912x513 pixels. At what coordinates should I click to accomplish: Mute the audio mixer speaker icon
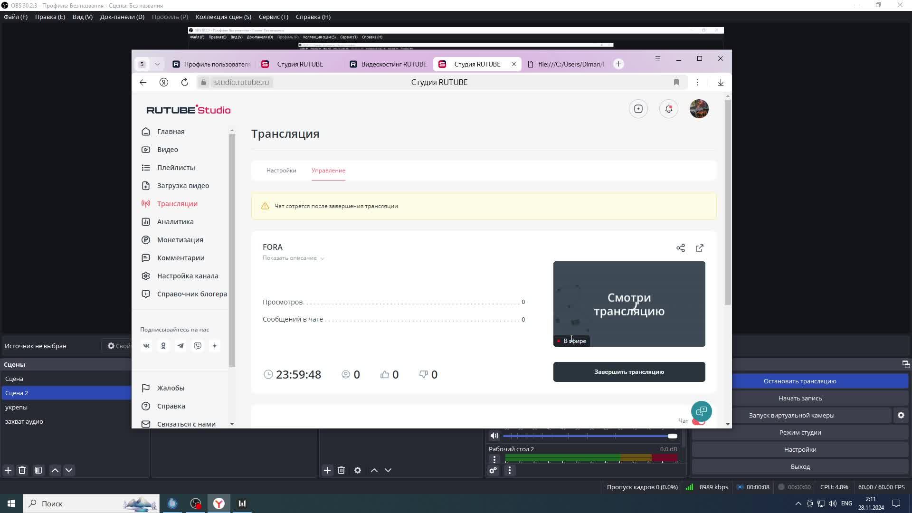point(494,436)
